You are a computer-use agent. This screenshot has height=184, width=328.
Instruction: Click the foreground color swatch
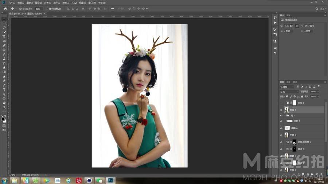pos(3,119)
